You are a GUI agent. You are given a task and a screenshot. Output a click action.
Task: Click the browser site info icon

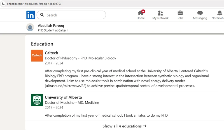[3, 4]
